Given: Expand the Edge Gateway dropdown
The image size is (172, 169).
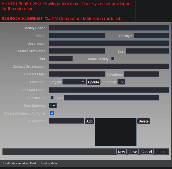Looking at the screenshot, I should (53, 105).
